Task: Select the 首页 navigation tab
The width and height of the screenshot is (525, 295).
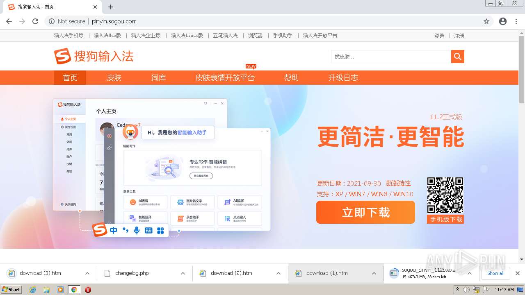Action: pos(70,77)
